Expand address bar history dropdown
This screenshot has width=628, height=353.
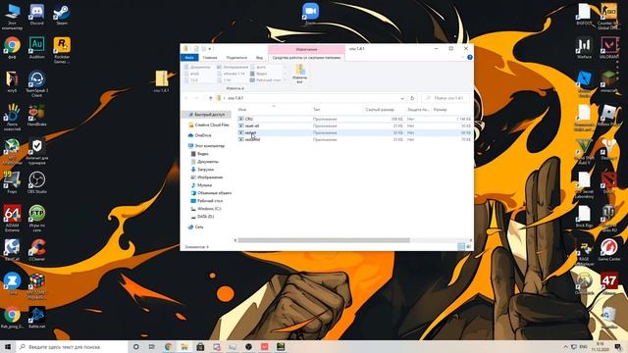click(402, 98)
